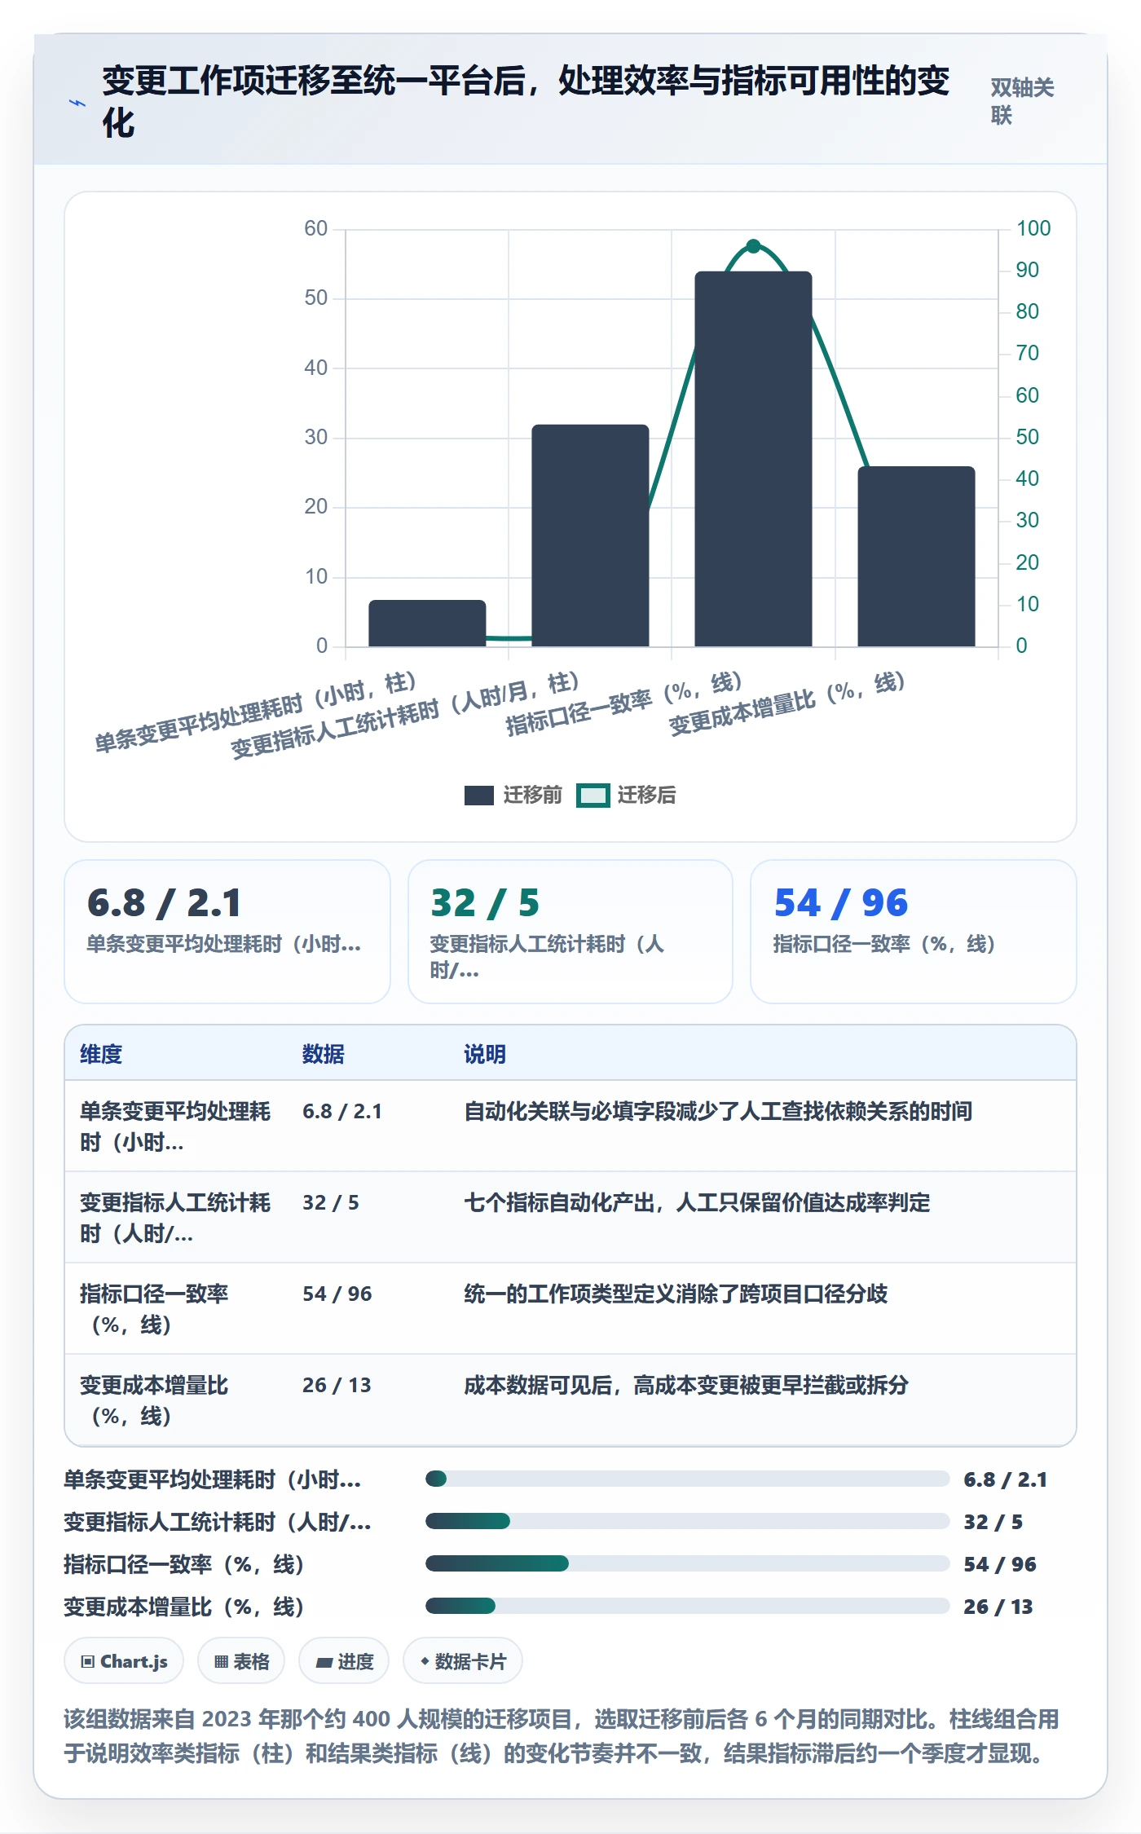
Task: Select the 表格 tag chip
Action: (241, 1660)
